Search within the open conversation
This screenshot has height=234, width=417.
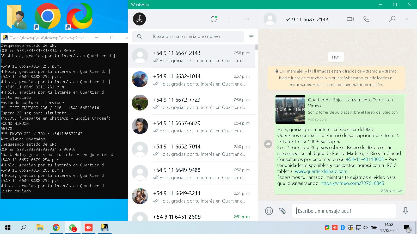pyautogui.click(x=392, y=19)
